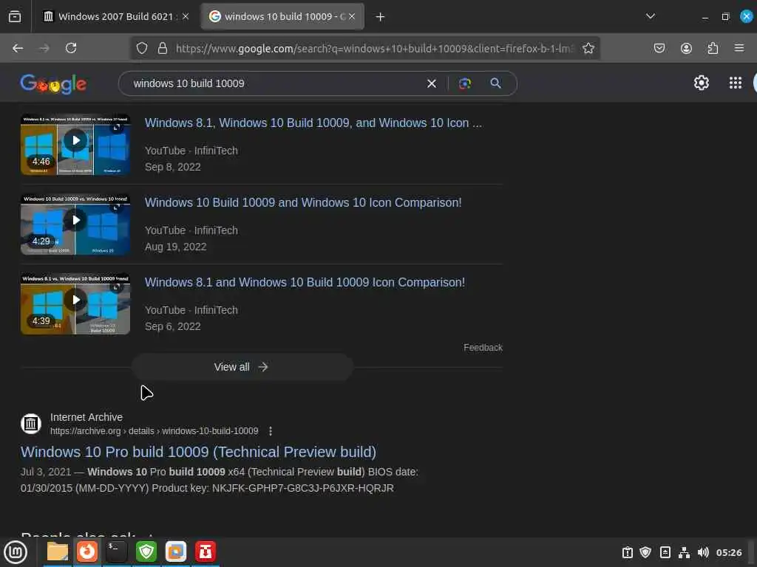
Task: Open extensions puzzle icon
Action: coord(713,48)
